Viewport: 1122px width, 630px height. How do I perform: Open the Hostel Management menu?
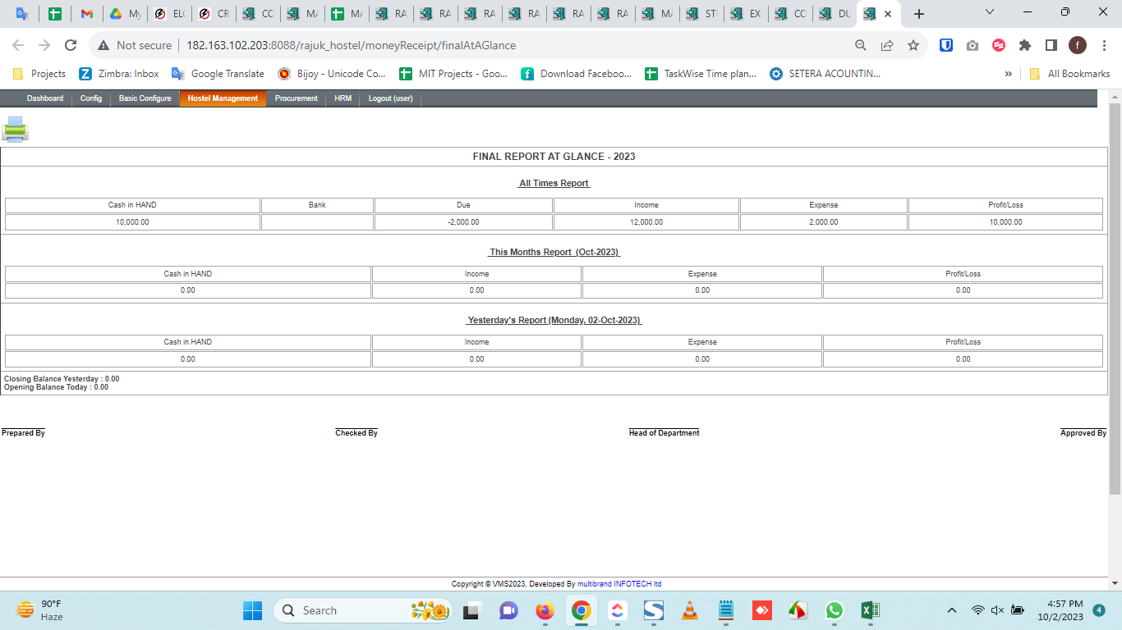click(223, 98)
